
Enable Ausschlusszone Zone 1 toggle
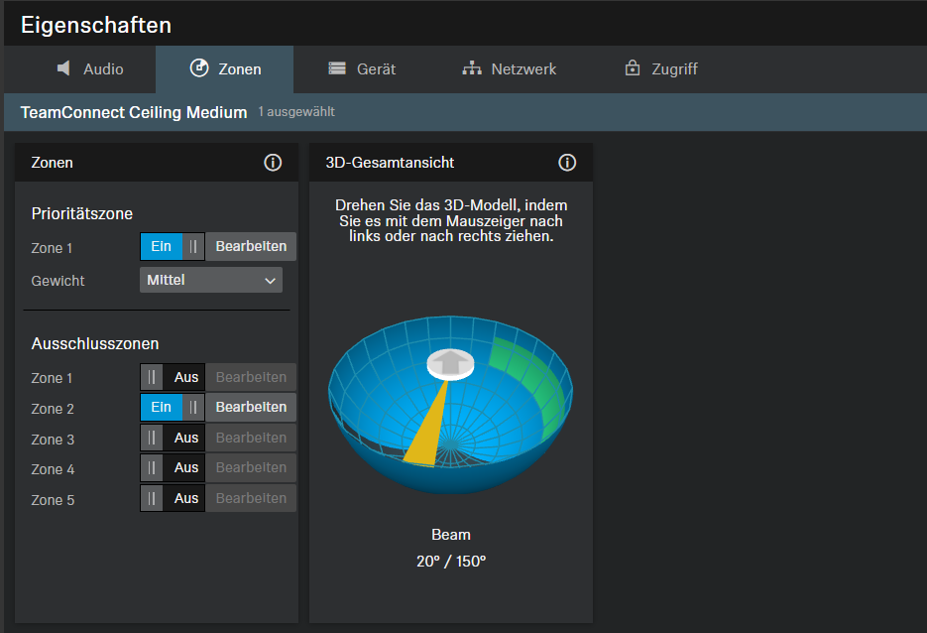[x=173, y=377]
